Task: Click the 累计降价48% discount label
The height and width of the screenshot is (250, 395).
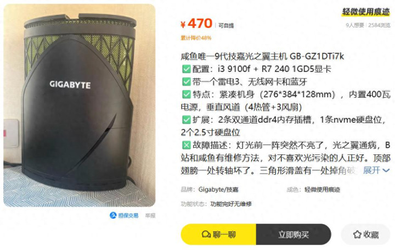Action: (196, 38)
